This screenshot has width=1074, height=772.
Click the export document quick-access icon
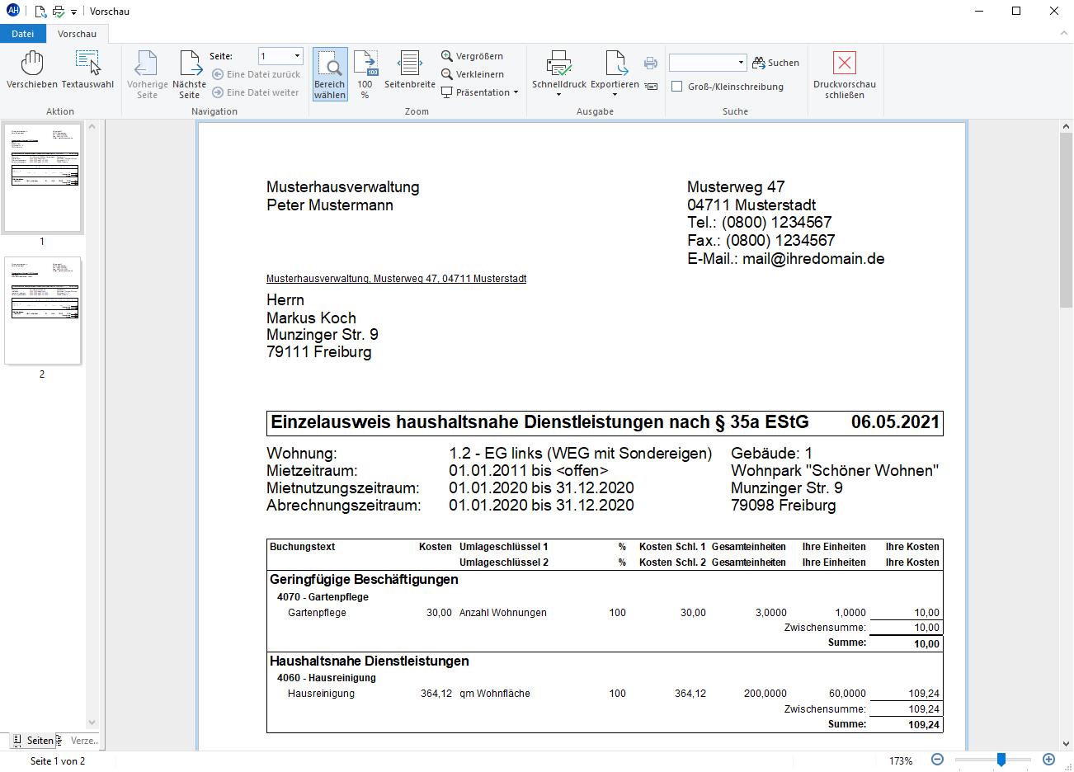pos(40,12)
